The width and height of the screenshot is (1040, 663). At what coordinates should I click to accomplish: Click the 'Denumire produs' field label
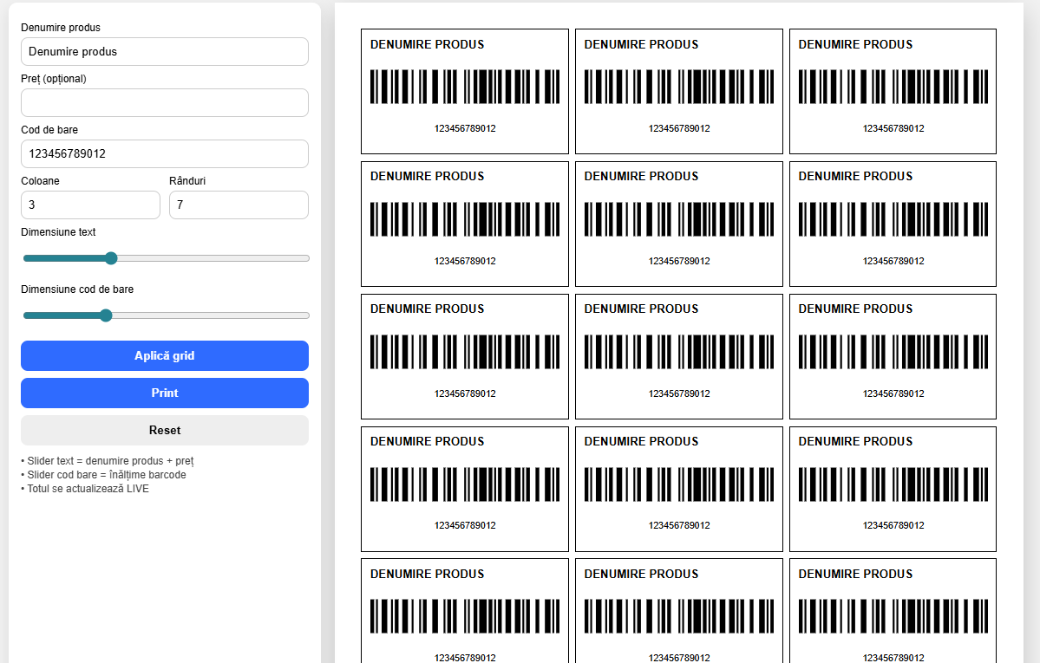[x=61, y=27]
